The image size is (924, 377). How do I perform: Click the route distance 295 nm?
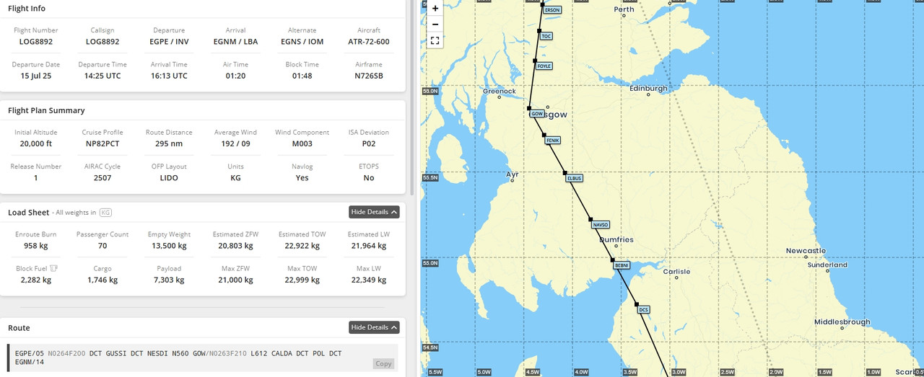point(169,143)
